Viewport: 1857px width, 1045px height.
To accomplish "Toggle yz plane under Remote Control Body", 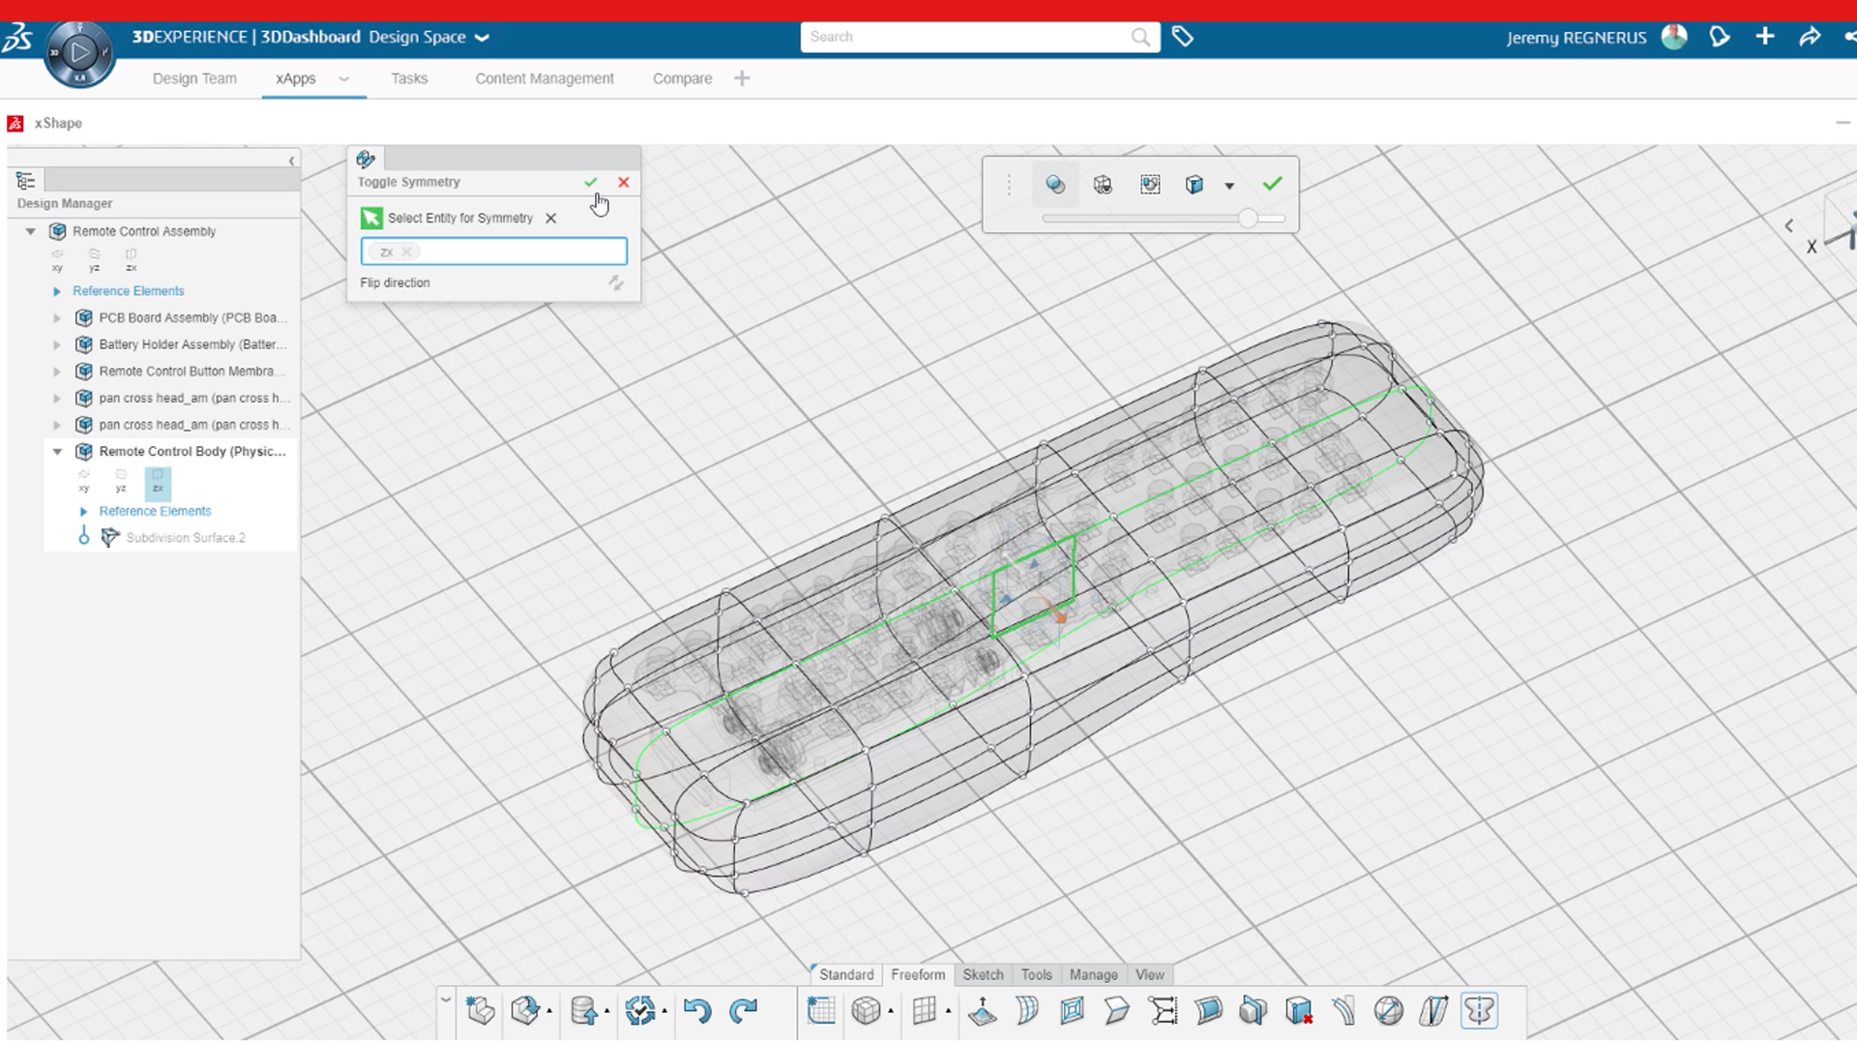I will pyautogui.click(x=121, y=481).
